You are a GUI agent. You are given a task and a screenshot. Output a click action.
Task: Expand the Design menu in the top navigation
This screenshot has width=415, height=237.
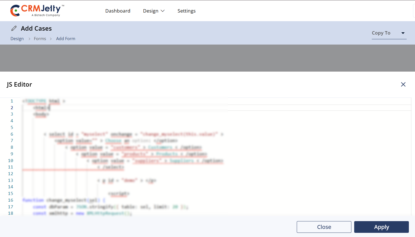coord(154,11)
